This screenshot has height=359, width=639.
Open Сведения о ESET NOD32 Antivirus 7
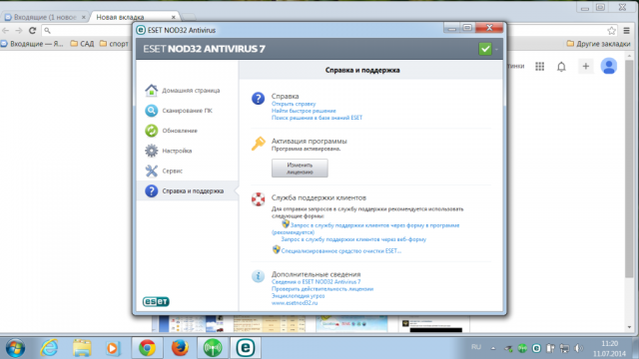(316, 281)
